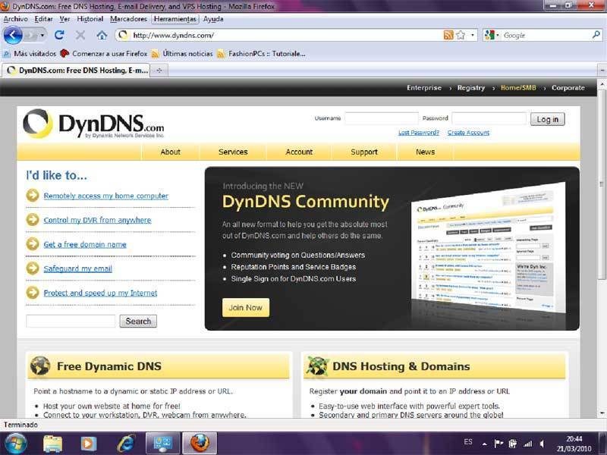
Task: Open "Get a free domain name" link
Action: click(x=85, y=244)
